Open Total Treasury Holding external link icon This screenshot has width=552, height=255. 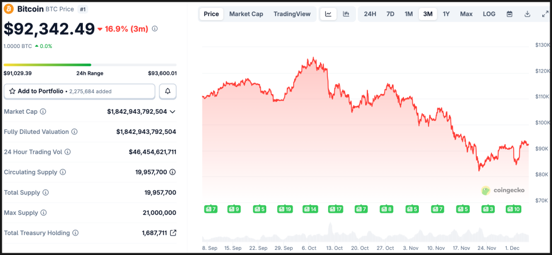(173, 233)
